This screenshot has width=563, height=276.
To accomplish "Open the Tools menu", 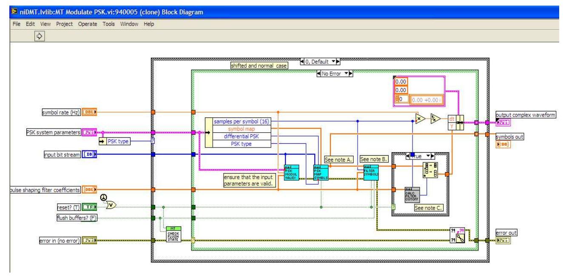I will [108, 25].
